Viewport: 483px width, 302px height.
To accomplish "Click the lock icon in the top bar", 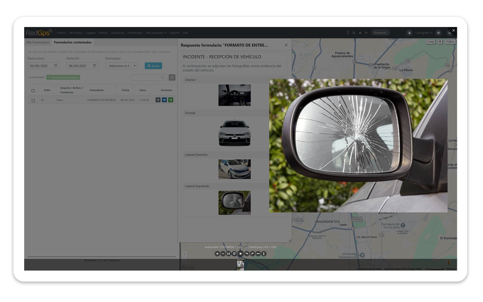I will tap(360, 33).
